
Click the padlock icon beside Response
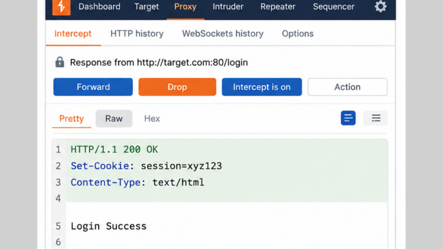60,62
